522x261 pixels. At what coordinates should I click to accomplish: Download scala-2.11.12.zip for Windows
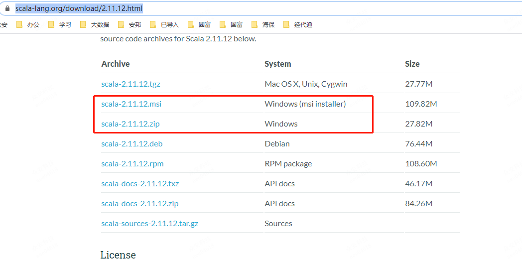(130, 124)
